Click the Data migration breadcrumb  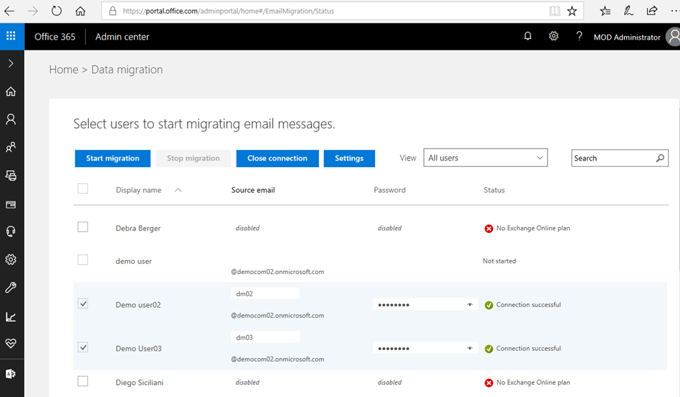point(127,70)
